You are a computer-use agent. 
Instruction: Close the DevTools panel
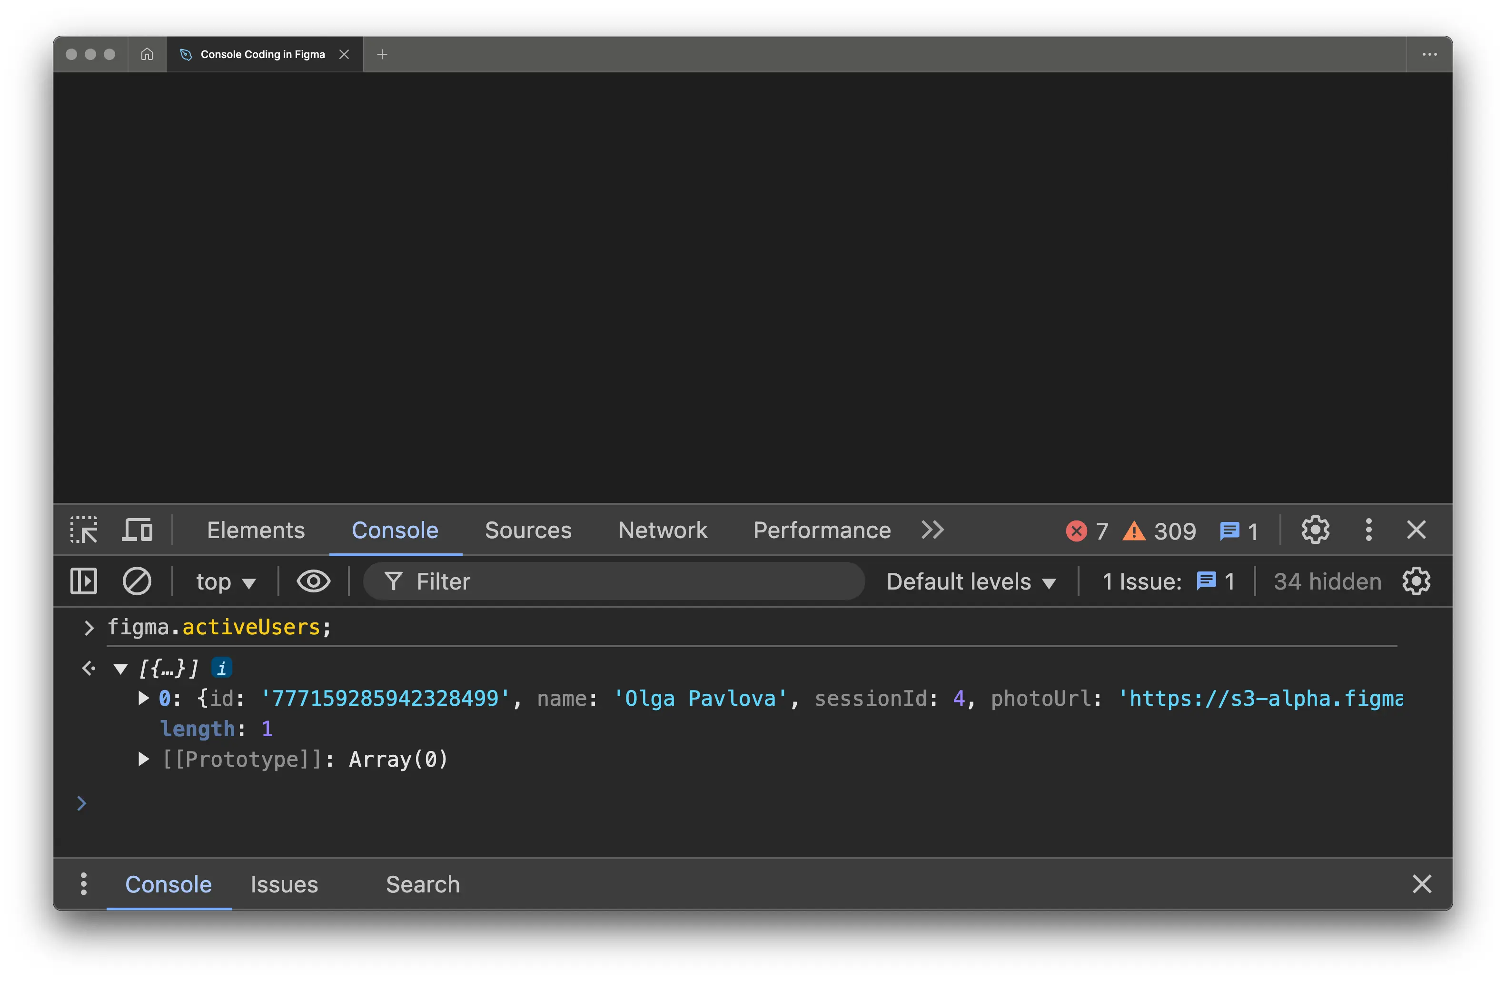pyautogui.click(x=1416, y=531)
